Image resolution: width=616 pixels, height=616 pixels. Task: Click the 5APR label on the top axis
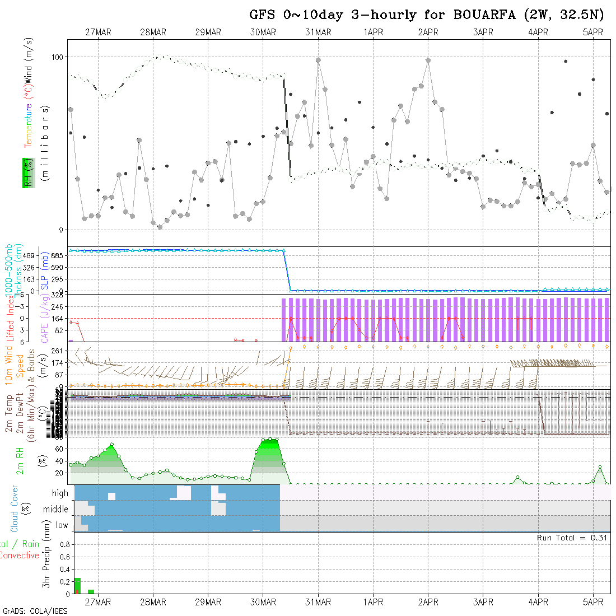tap(593, 32)
